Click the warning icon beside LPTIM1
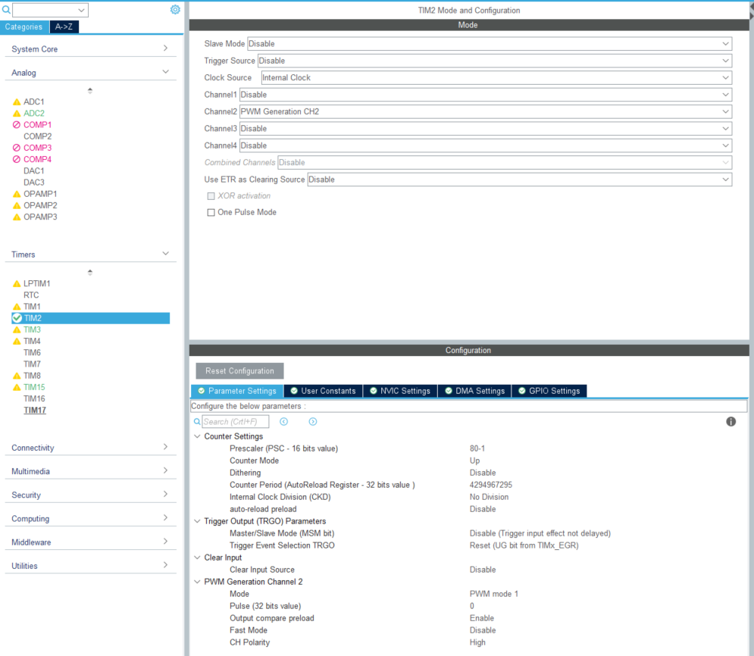 (17, 283)
